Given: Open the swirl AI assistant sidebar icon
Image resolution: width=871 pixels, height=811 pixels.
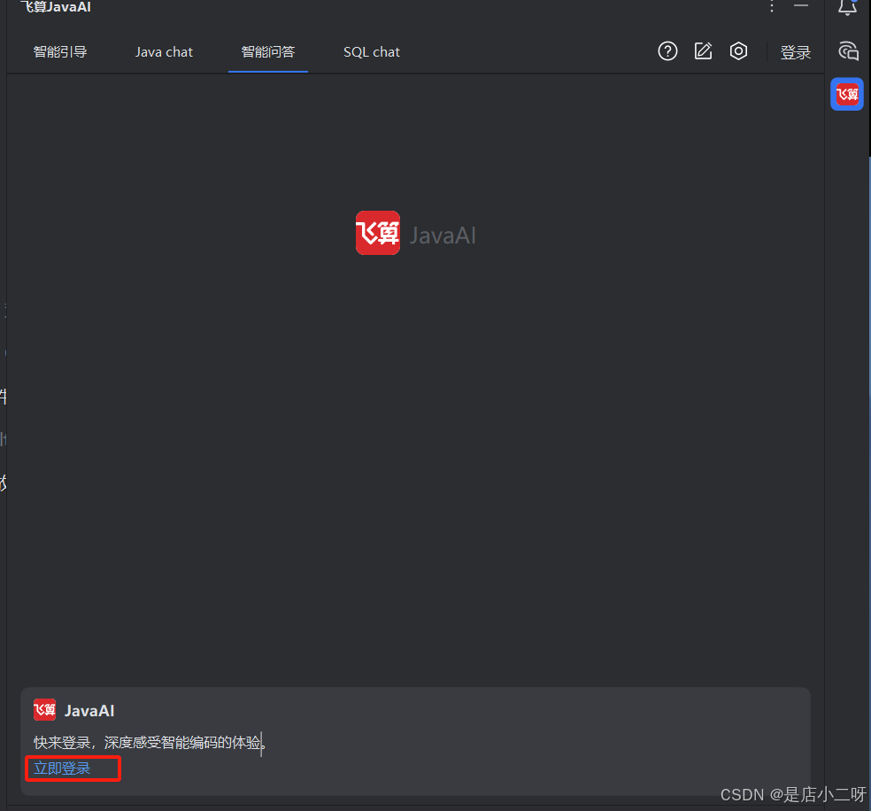Looking at the screenshot, I should 848,51.
